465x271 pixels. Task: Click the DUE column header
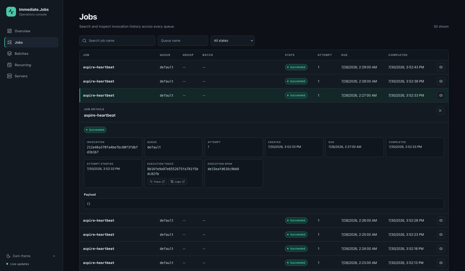pos(344,55)
